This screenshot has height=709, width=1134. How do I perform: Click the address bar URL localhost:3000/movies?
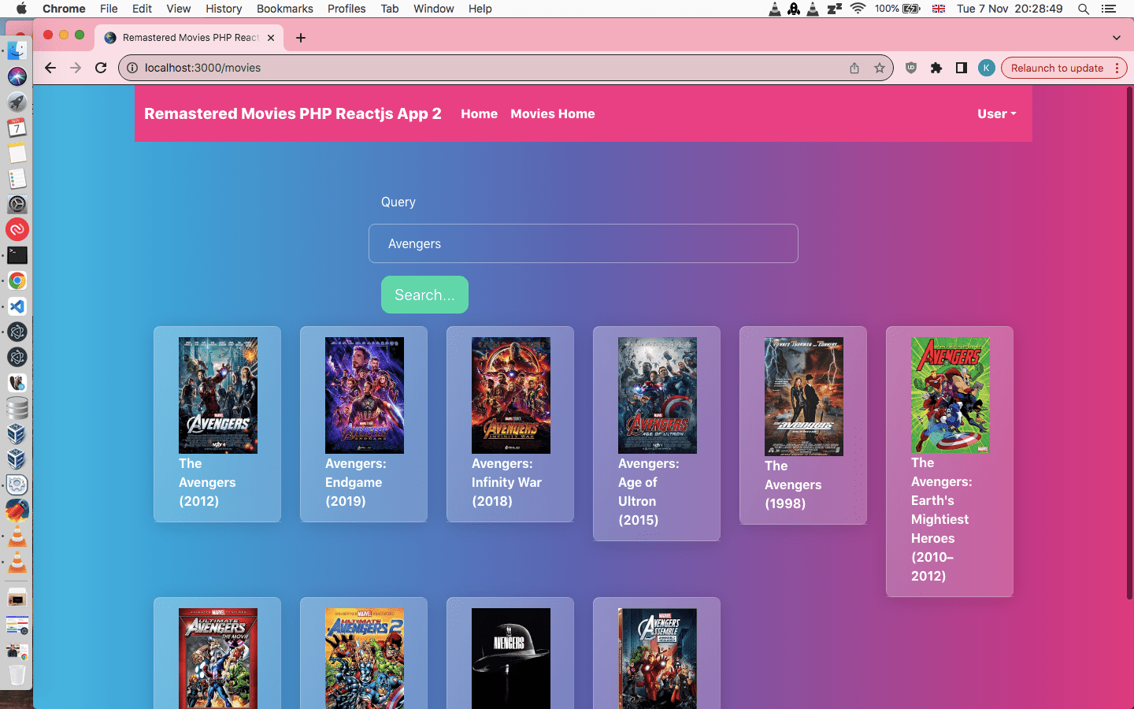click(203, 68)
